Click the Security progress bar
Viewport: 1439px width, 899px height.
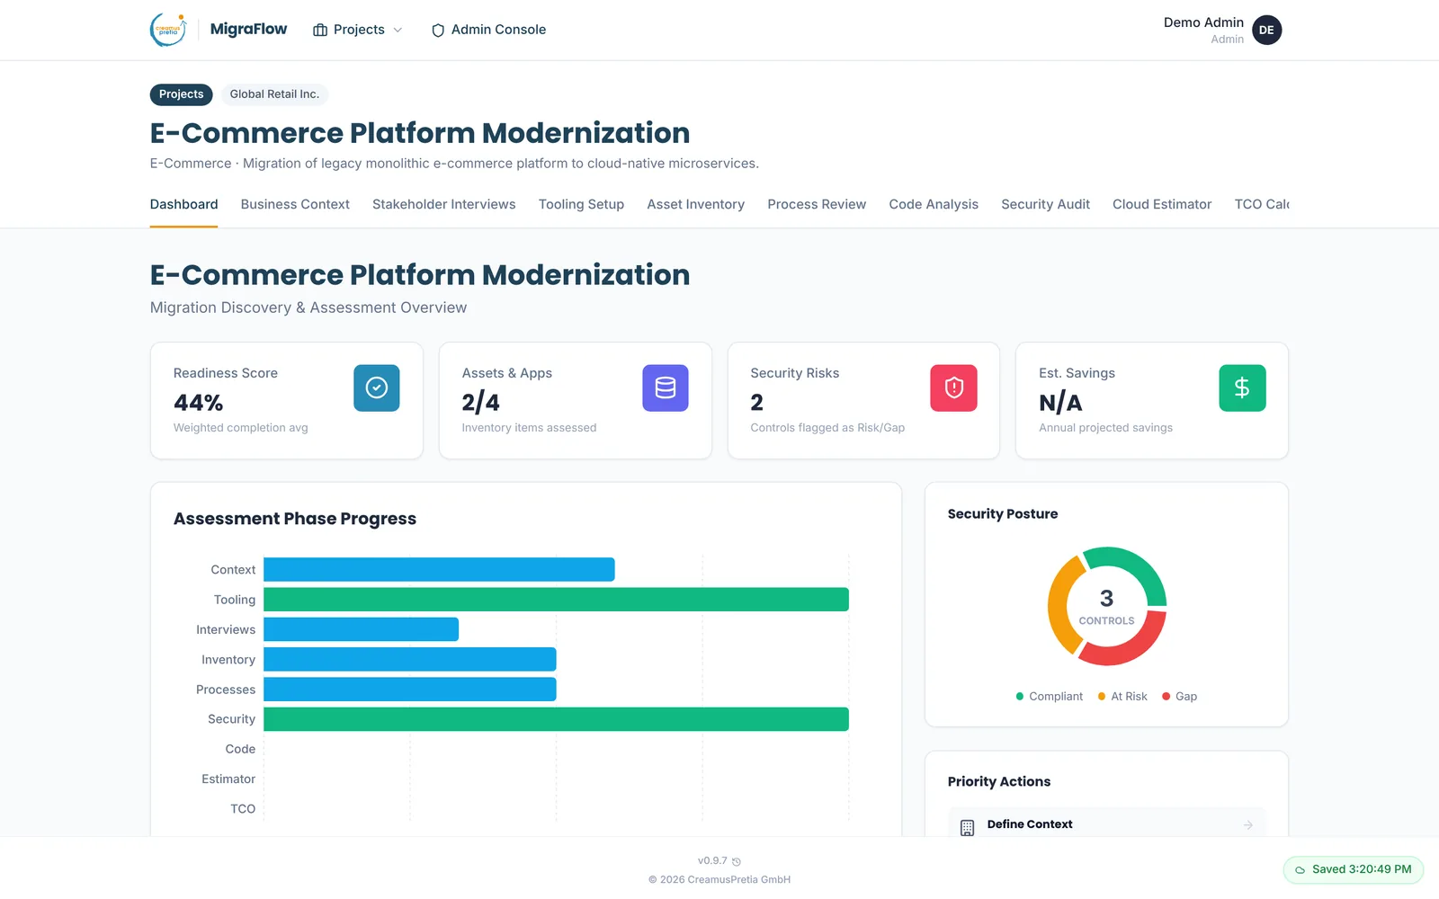(556, 719)
